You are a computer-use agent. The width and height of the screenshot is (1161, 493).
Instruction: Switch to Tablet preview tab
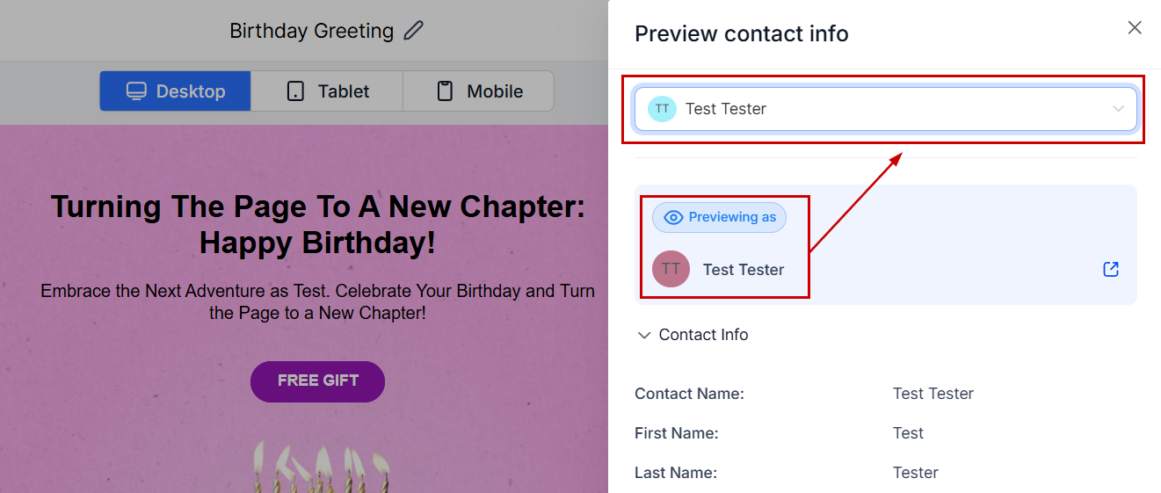coord(327,91)
